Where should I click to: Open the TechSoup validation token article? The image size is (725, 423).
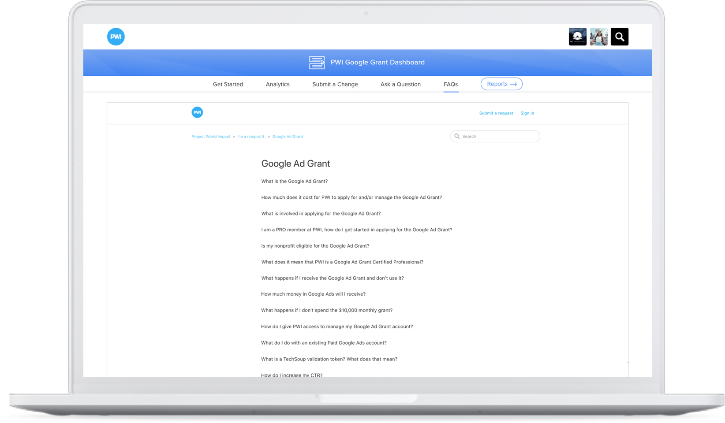[329, 359]
